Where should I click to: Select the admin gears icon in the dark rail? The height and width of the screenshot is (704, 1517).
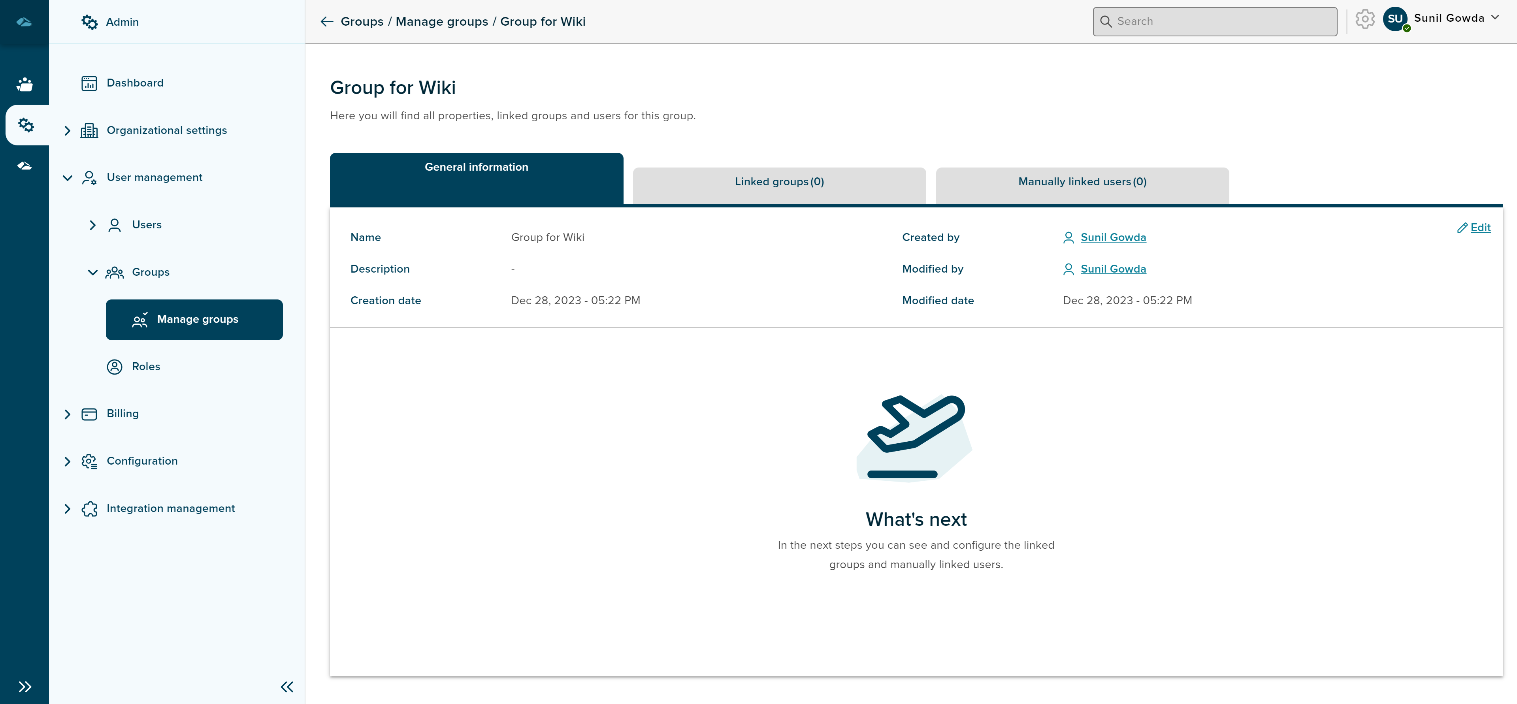pyautogui.click(x=25, y=125)
